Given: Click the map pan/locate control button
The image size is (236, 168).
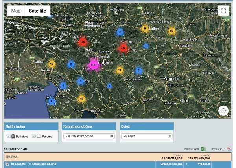Looking at the screenshot, I should [x=223, y=110].
